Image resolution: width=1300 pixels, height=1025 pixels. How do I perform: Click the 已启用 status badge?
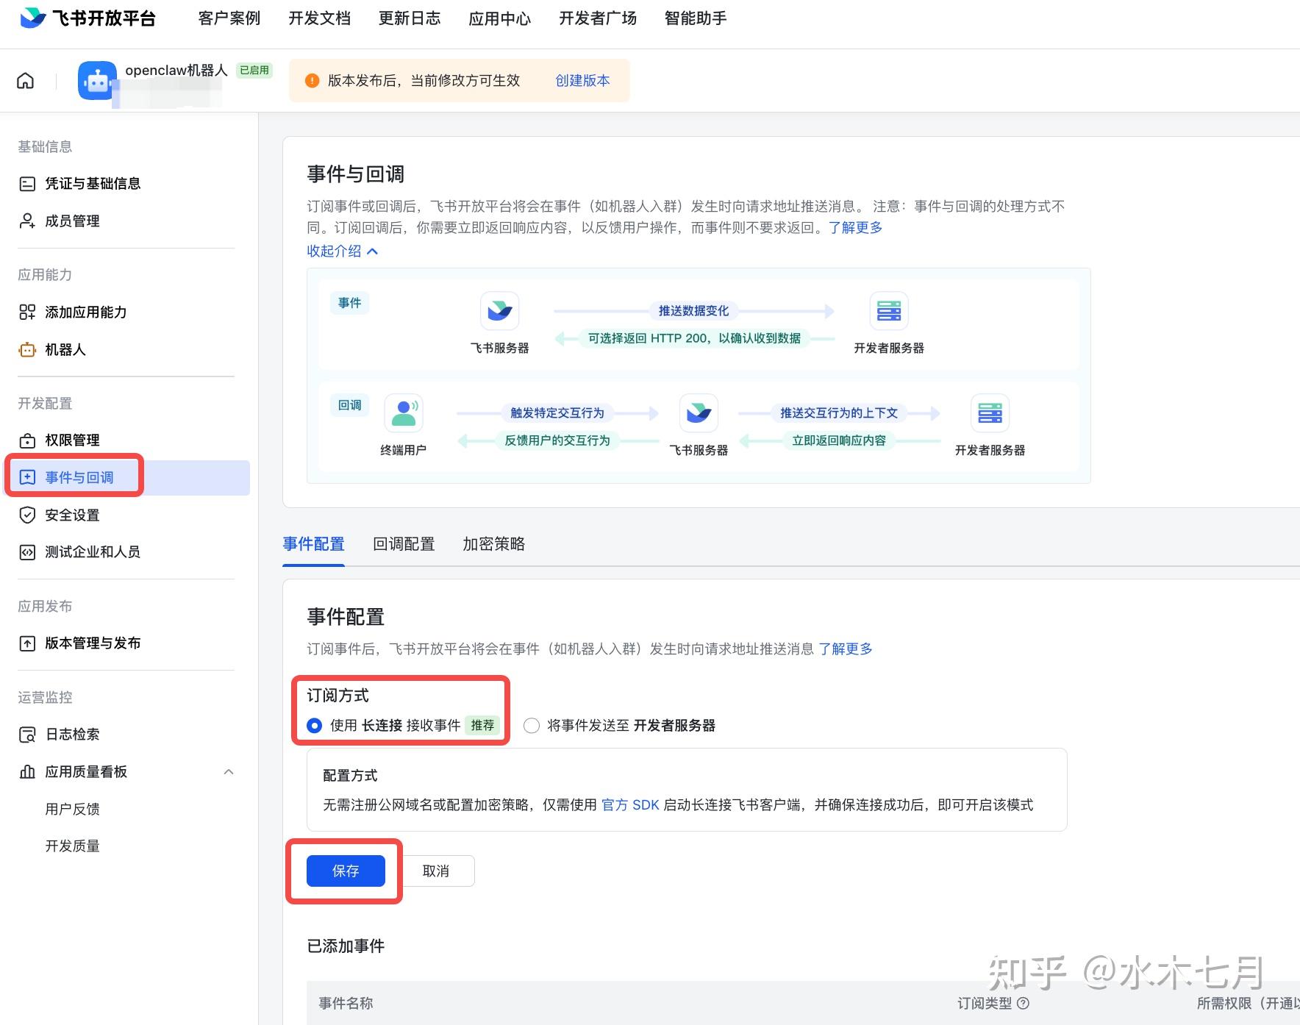[254, 71]
